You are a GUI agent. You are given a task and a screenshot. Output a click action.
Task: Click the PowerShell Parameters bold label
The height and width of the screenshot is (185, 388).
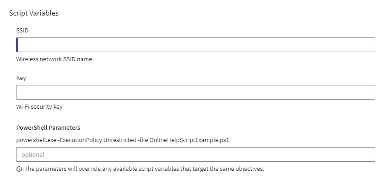point(48,128)
